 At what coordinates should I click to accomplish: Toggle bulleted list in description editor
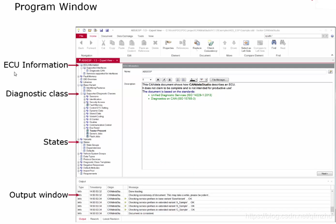pos(183,79)
